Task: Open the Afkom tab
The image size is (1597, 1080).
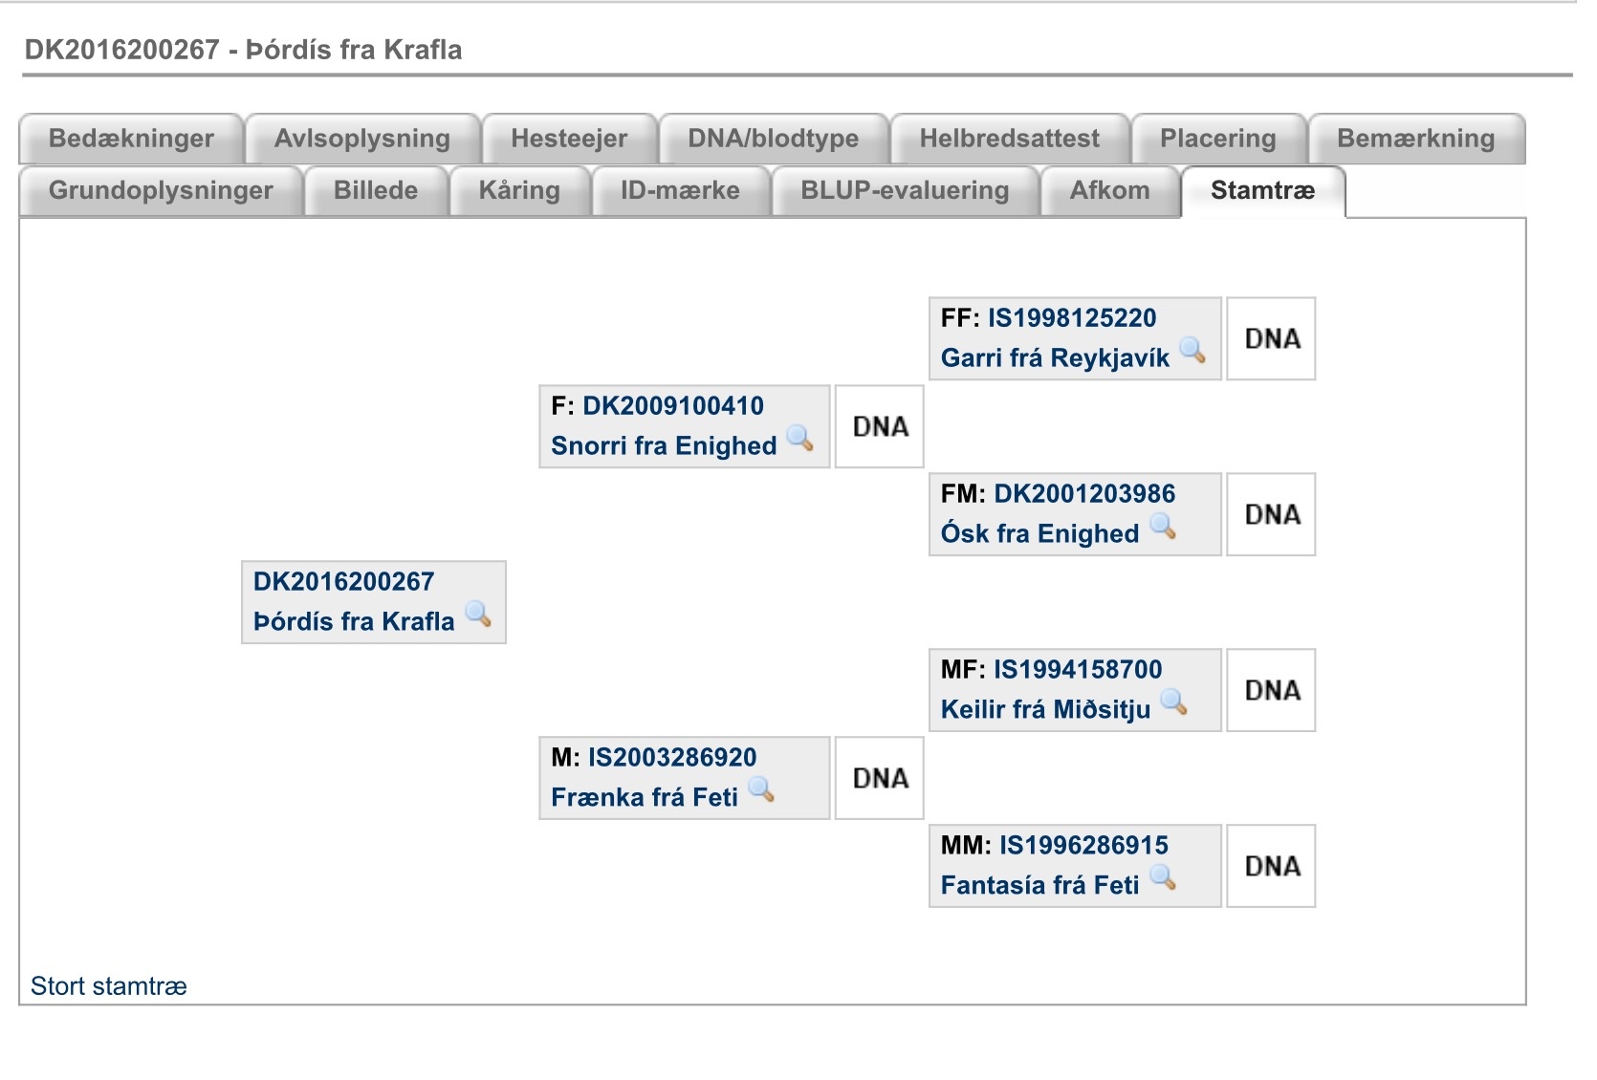Action: (1109, 190)
